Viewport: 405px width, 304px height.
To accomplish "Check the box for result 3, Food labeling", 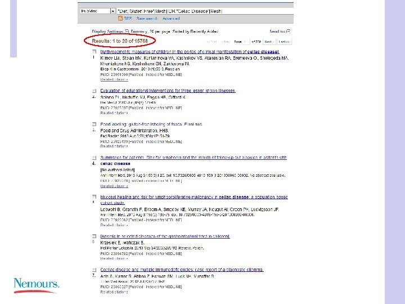I will pyautogui.click(x=94, y=124).
